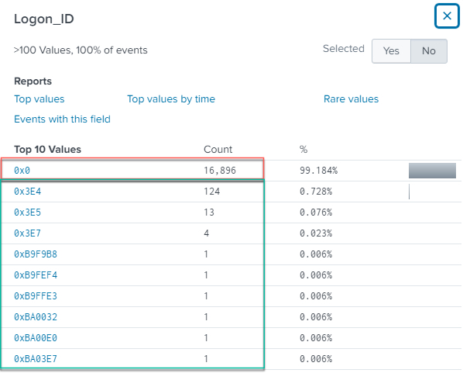The height and width of the screenshot is (380, 463).
Task: Filter by Logon_ID value 0x0
Action: point(22,171)
